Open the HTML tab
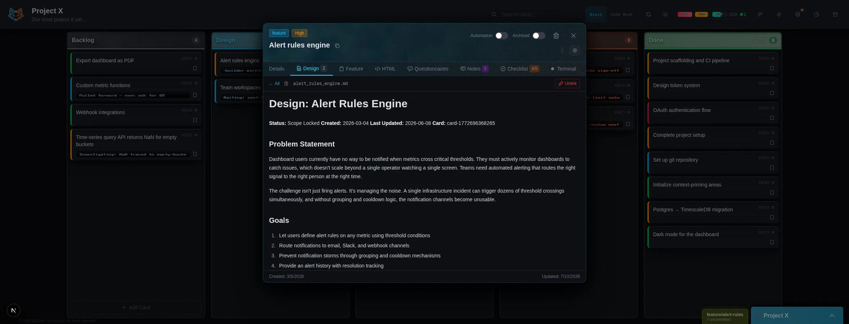 (x=385, y=69)
